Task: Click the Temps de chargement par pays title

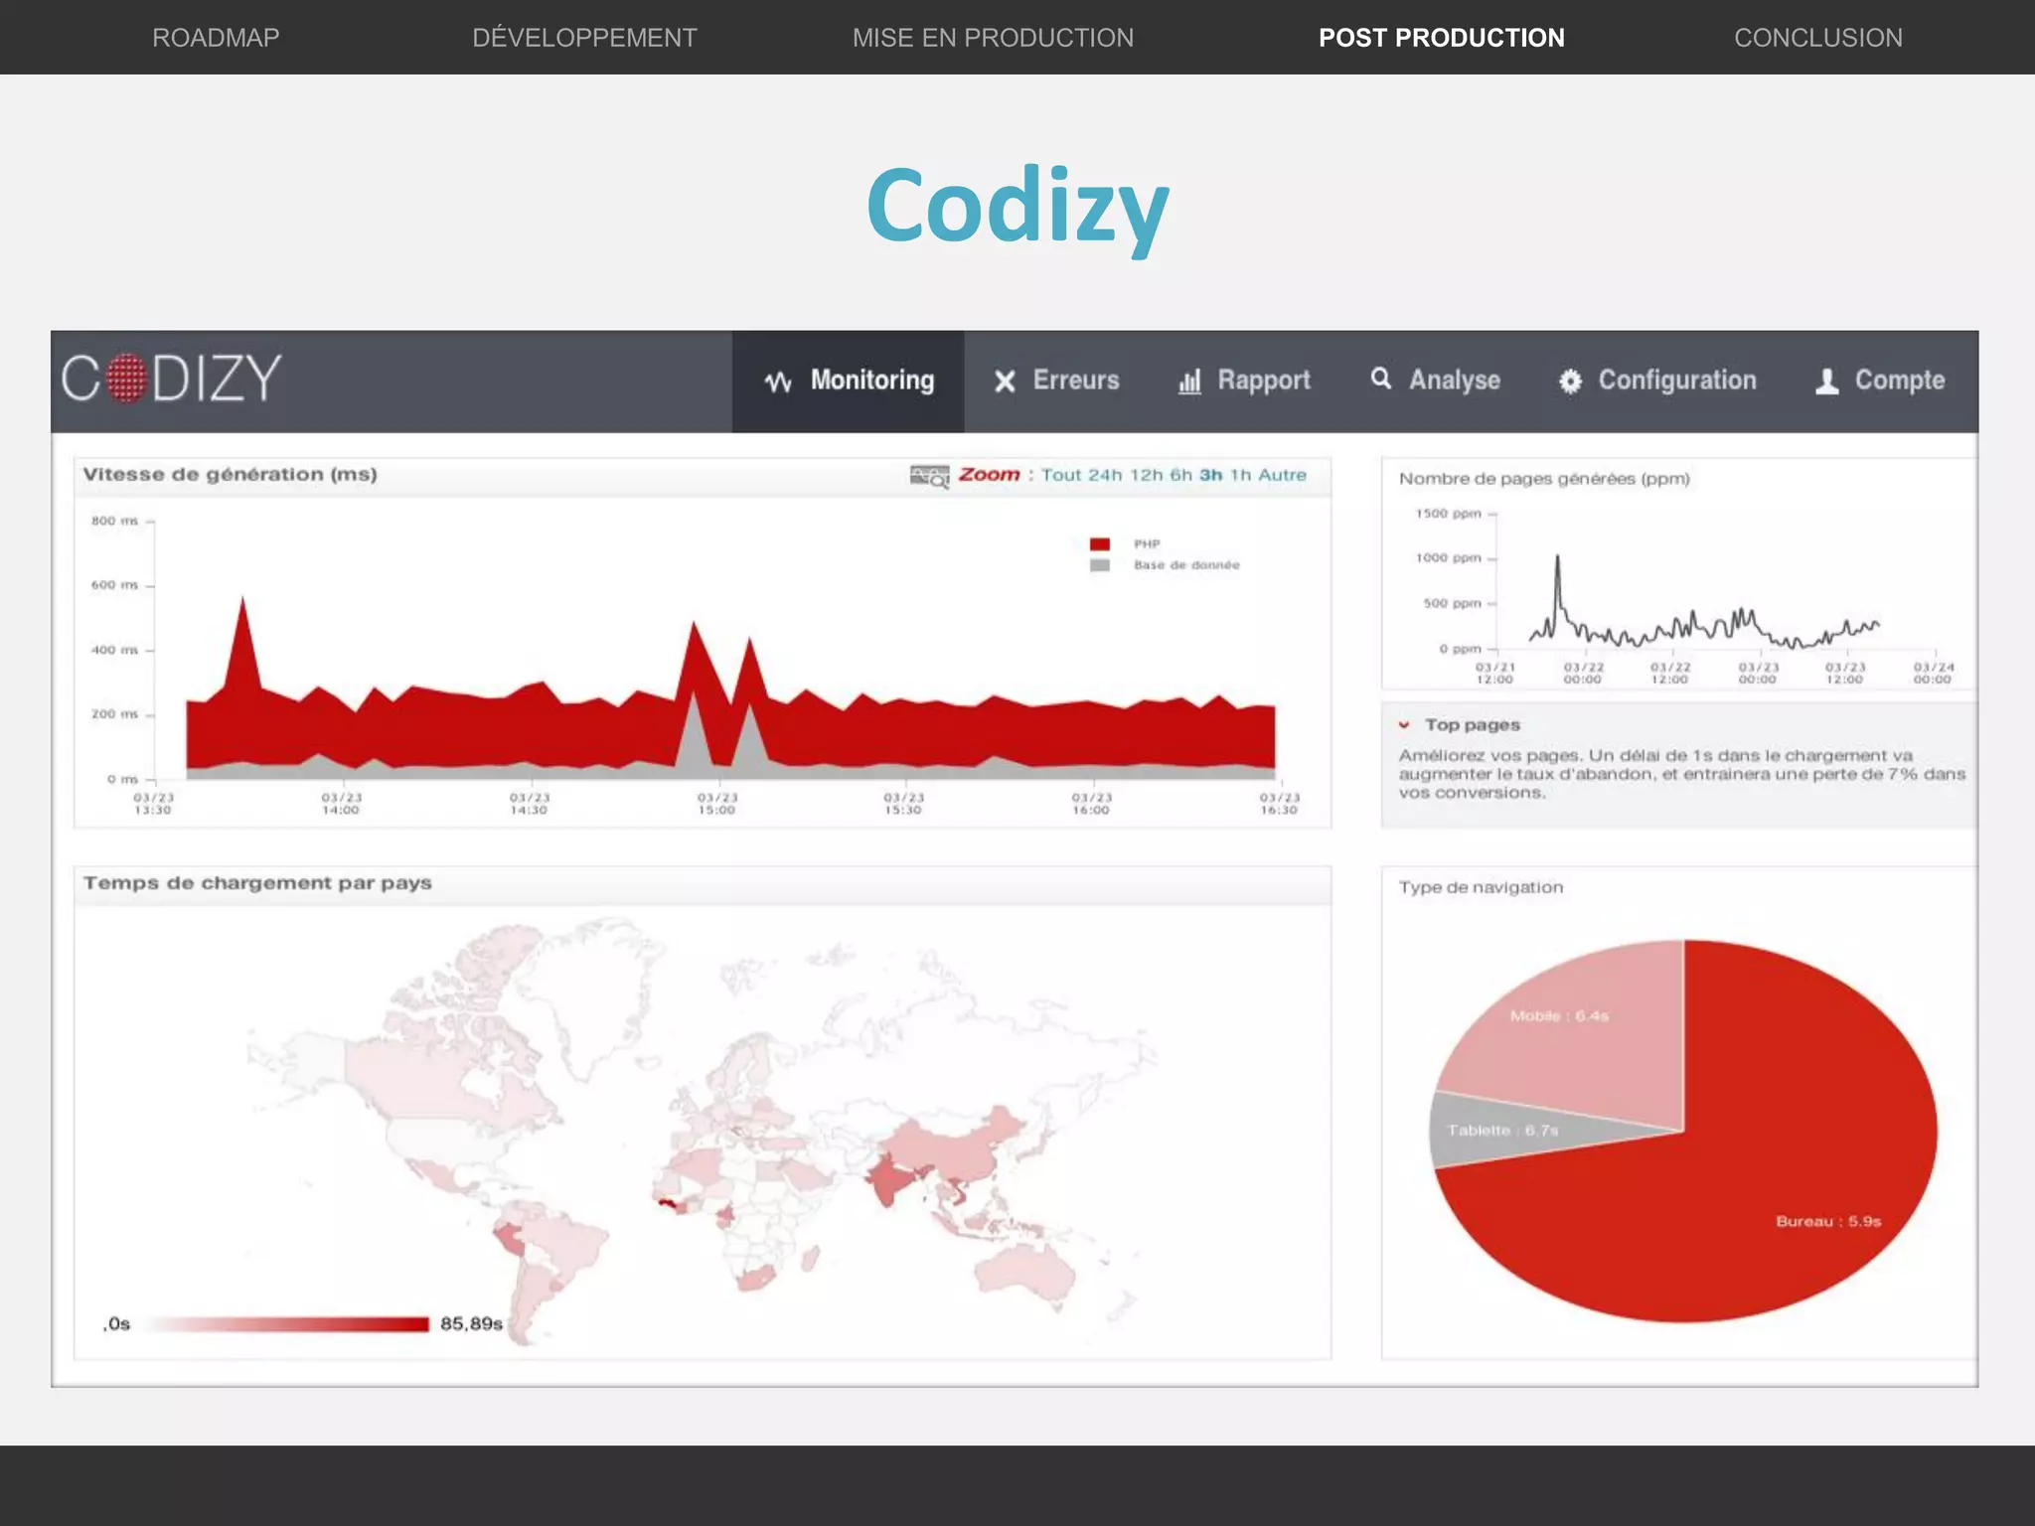Action: [257, 883]
